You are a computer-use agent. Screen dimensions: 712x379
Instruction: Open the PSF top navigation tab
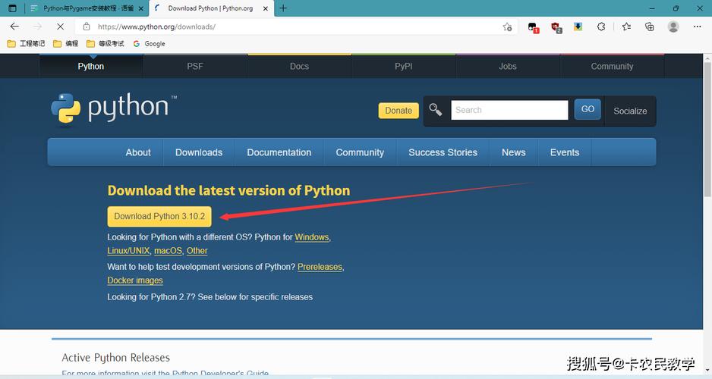tap(195, 66)
